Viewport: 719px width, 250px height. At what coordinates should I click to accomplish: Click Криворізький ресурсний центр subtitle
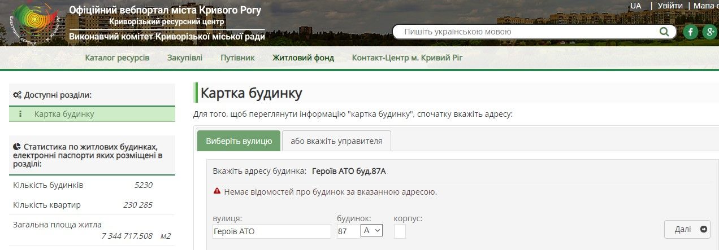(x=167, y=21)
